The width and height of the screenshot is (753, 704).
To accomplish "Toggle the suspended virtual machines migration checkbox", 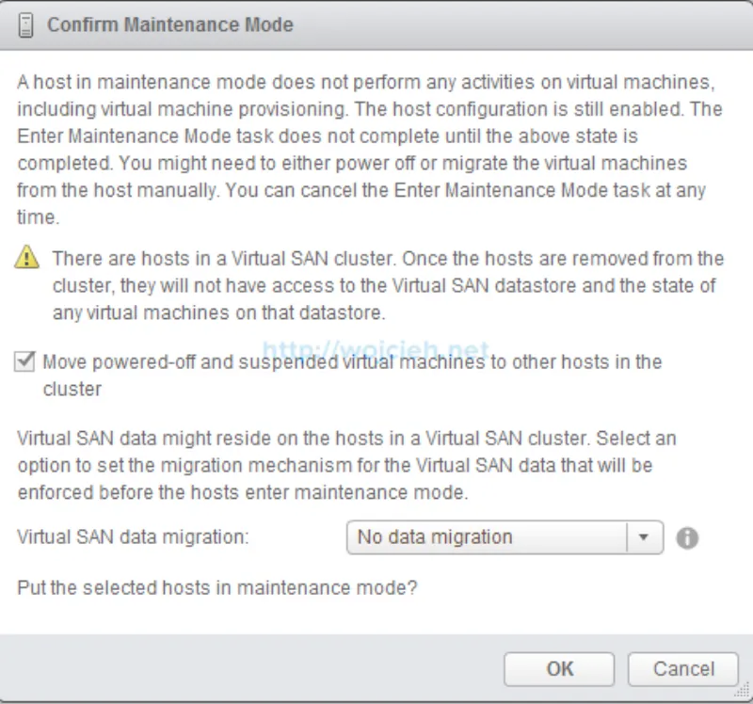I will 24,359.
